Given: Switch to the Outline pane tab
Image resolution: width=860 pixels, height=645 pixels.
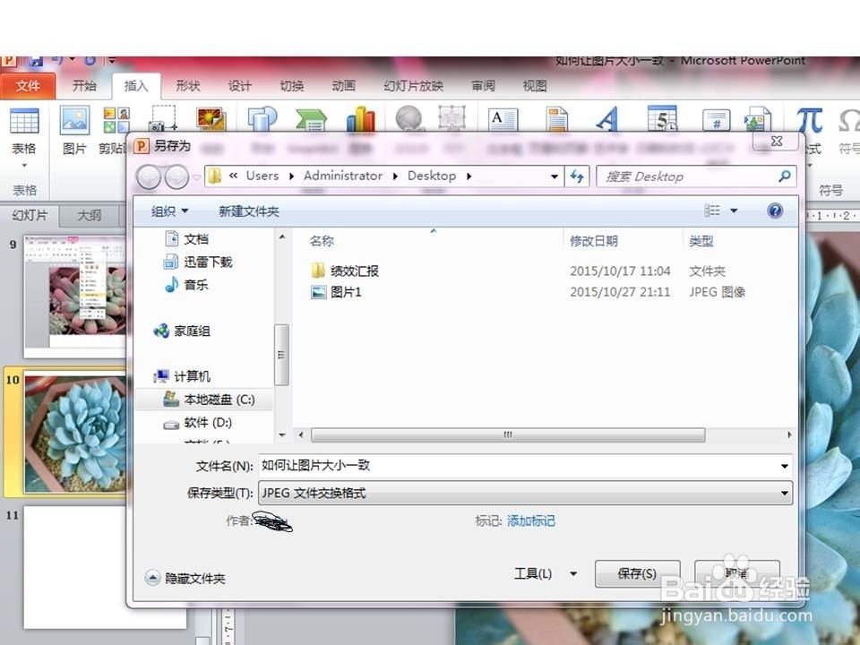Looking at the screenshot, I should click(90, 215).
